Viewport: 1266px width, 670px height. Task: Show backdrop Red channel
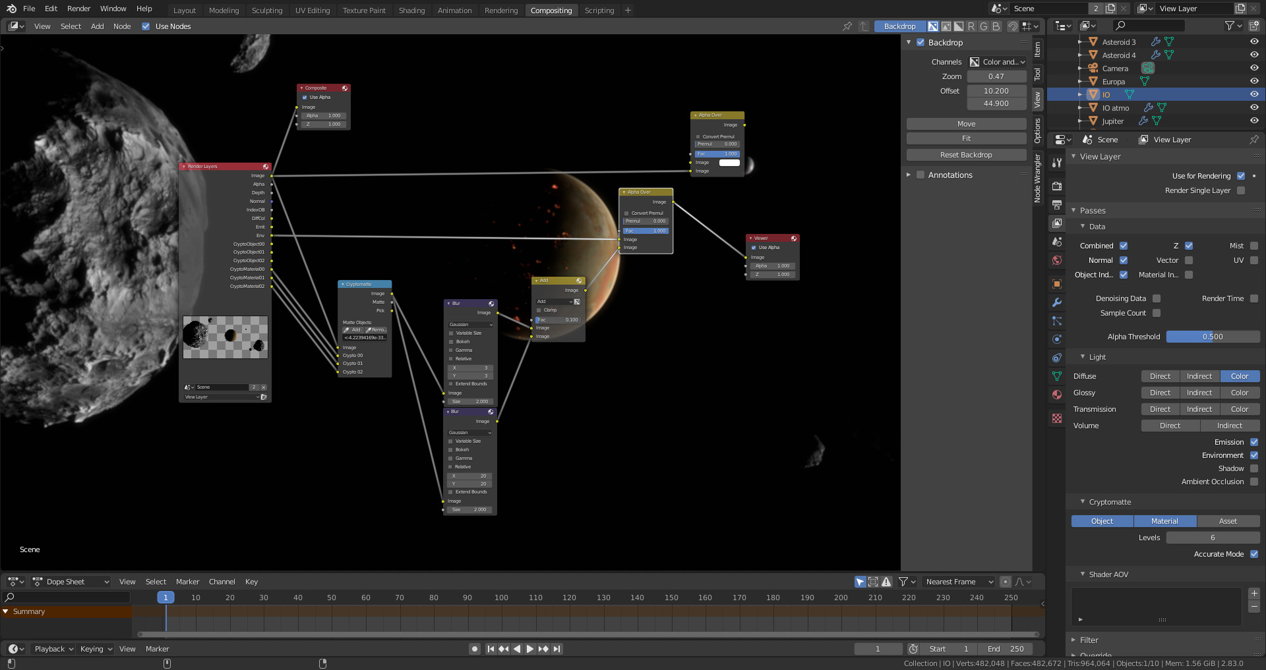tap(971, 26)
